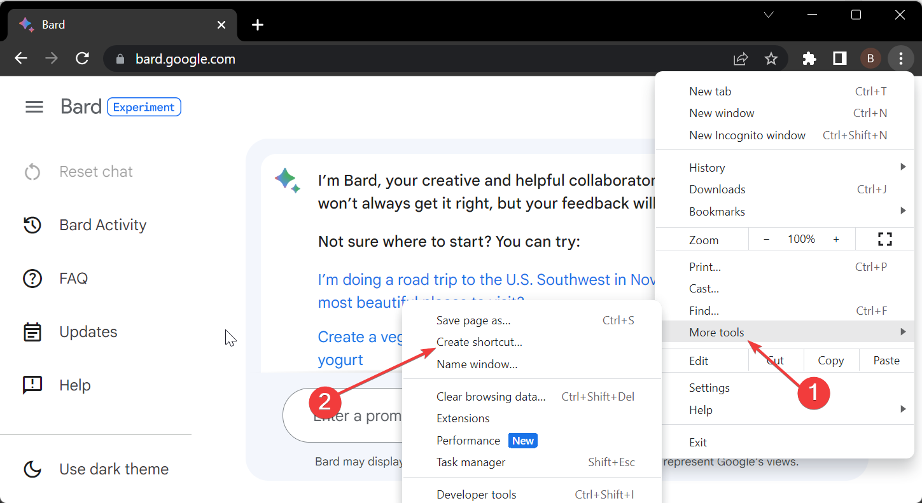Expand History submenu arrow
The image size is (922, 503).
click(x=903, y=167)
